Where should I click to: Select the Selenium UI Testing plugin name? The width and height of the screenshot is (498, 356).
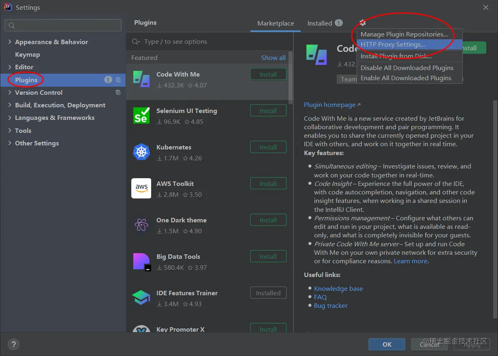[x=187, y=111]
